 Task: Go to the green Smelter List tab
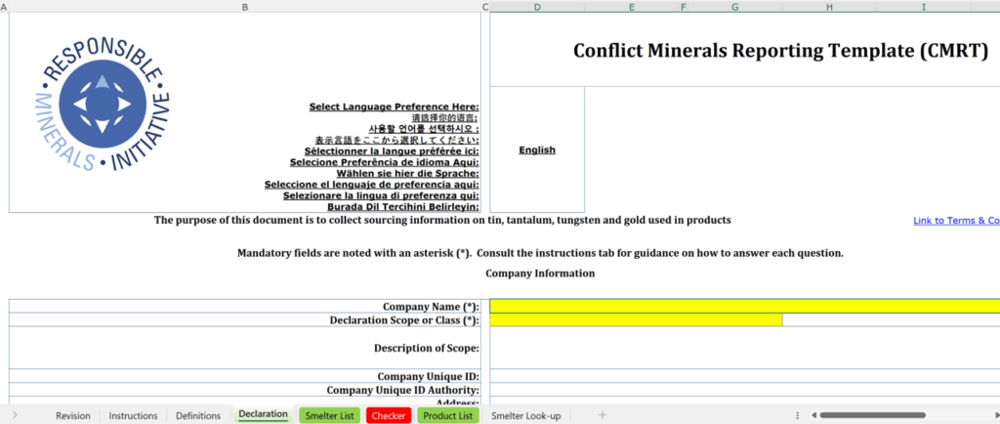tap(329, 416)
